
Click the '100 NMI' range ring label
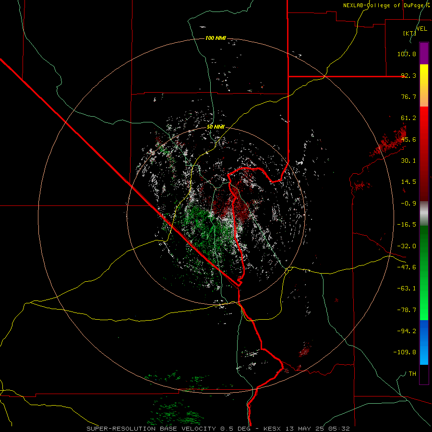pyautogui.click(x=216, y=38)
